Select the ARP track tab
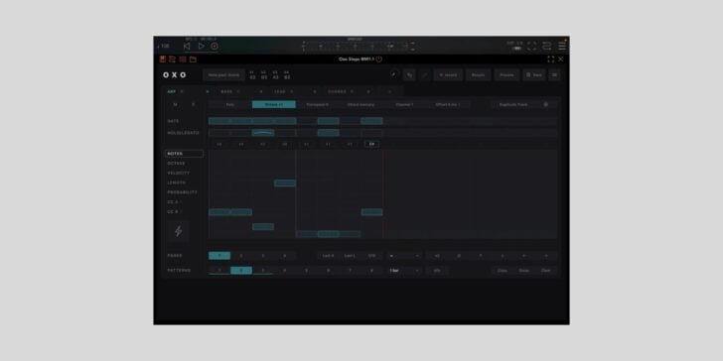Screen dimensions: 723x361 [172, 91]
